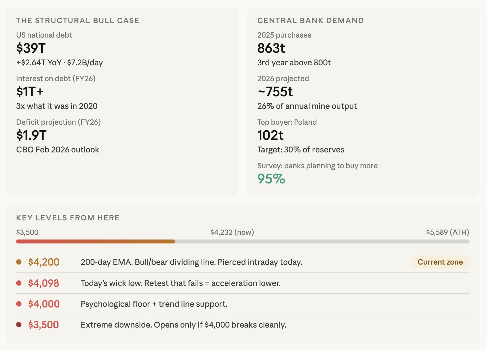Click The Structural Bull Case heading

[x=78, y=20]
